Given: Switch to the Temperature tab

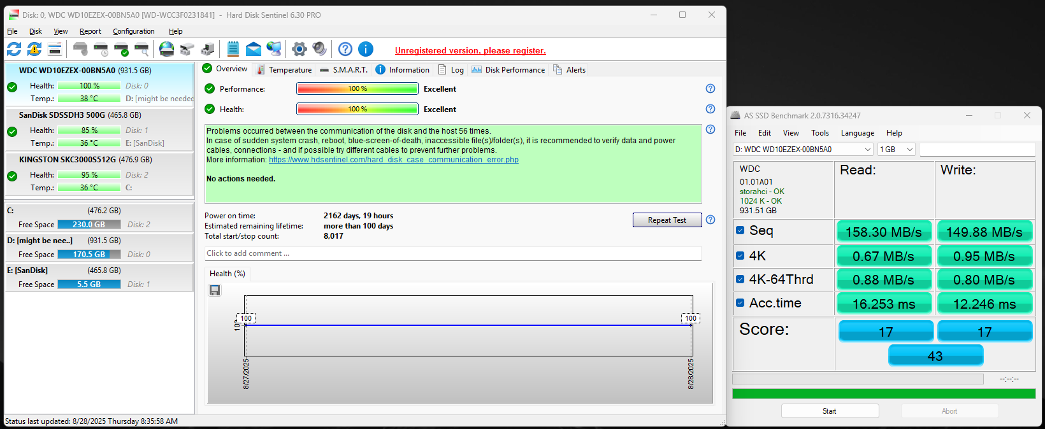Looking at the screenshot, I should tap(284, 69).
